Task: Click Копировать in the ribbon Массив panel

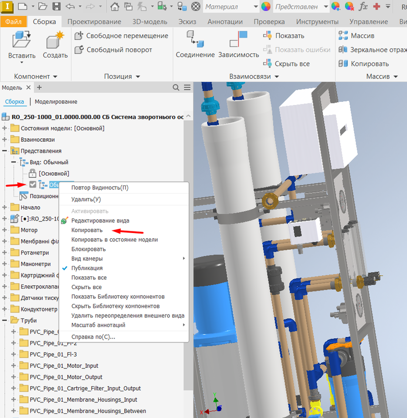Action: click(x=364, y=64)
